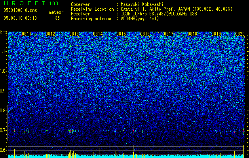The width and height of the screenshot is (249, 158).
Task: Click the Receiving antenna label
Action: click(x=91, y=19)
